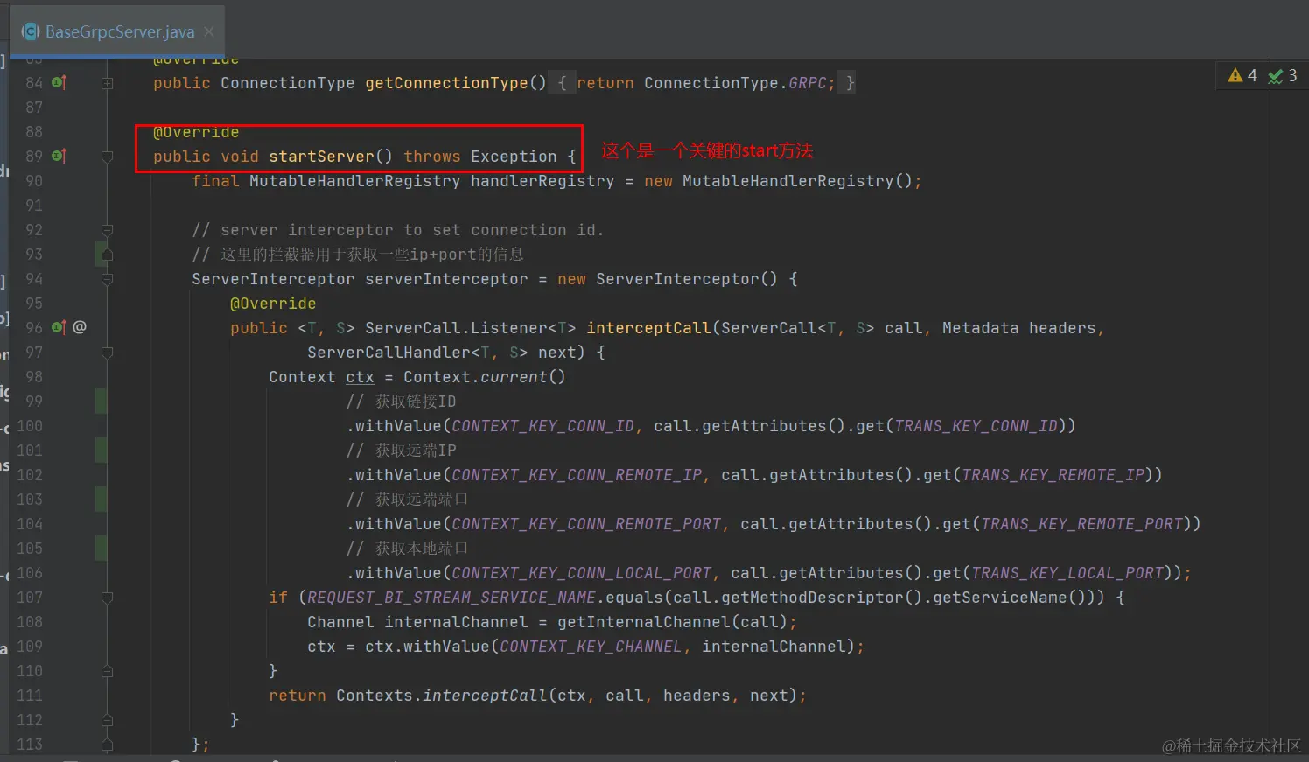Click the green change marker on line 105
Viewport: 1309px width, 762px height.
101,549
